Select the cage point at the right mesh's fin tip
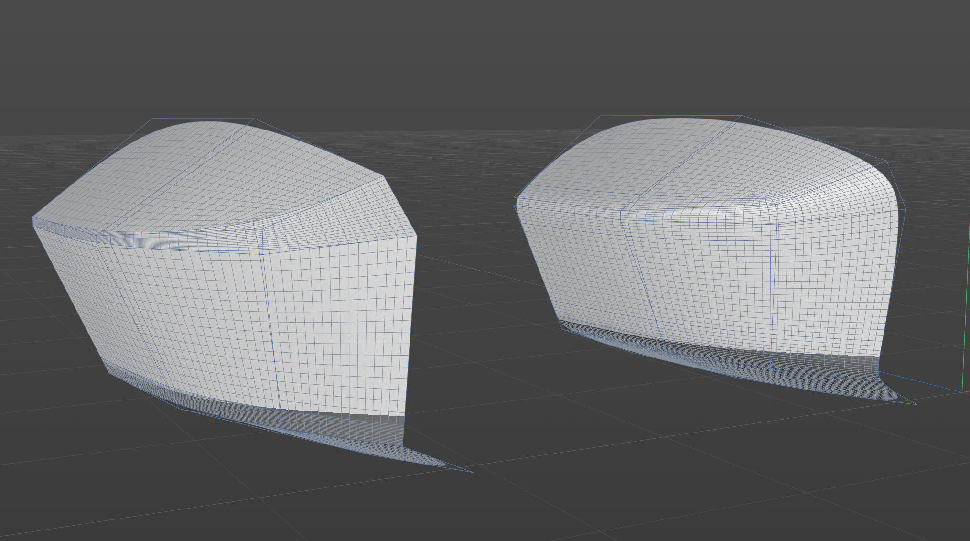Screen dimensions: 970x541 (916, 404)
